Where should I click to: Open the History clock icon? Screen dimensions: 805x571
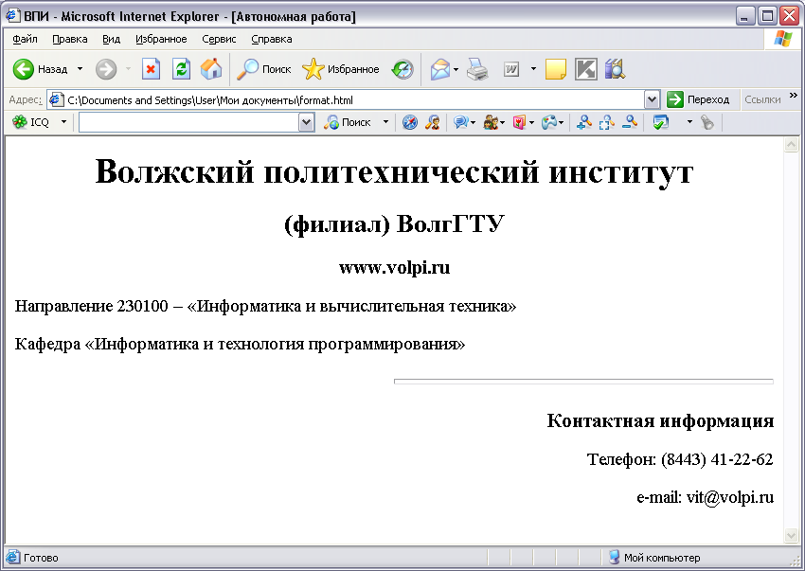pos(402,69)
